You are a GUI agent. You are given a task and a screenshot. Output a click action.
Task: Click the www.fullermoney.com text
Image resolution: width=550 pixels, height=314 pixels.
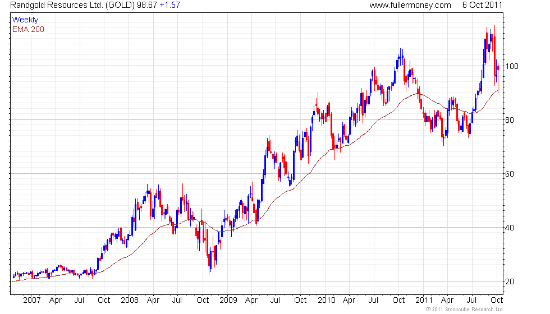pos(410,5)
